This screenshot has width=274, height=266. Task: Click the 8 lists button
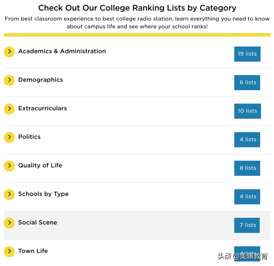[x=247, y=168]
